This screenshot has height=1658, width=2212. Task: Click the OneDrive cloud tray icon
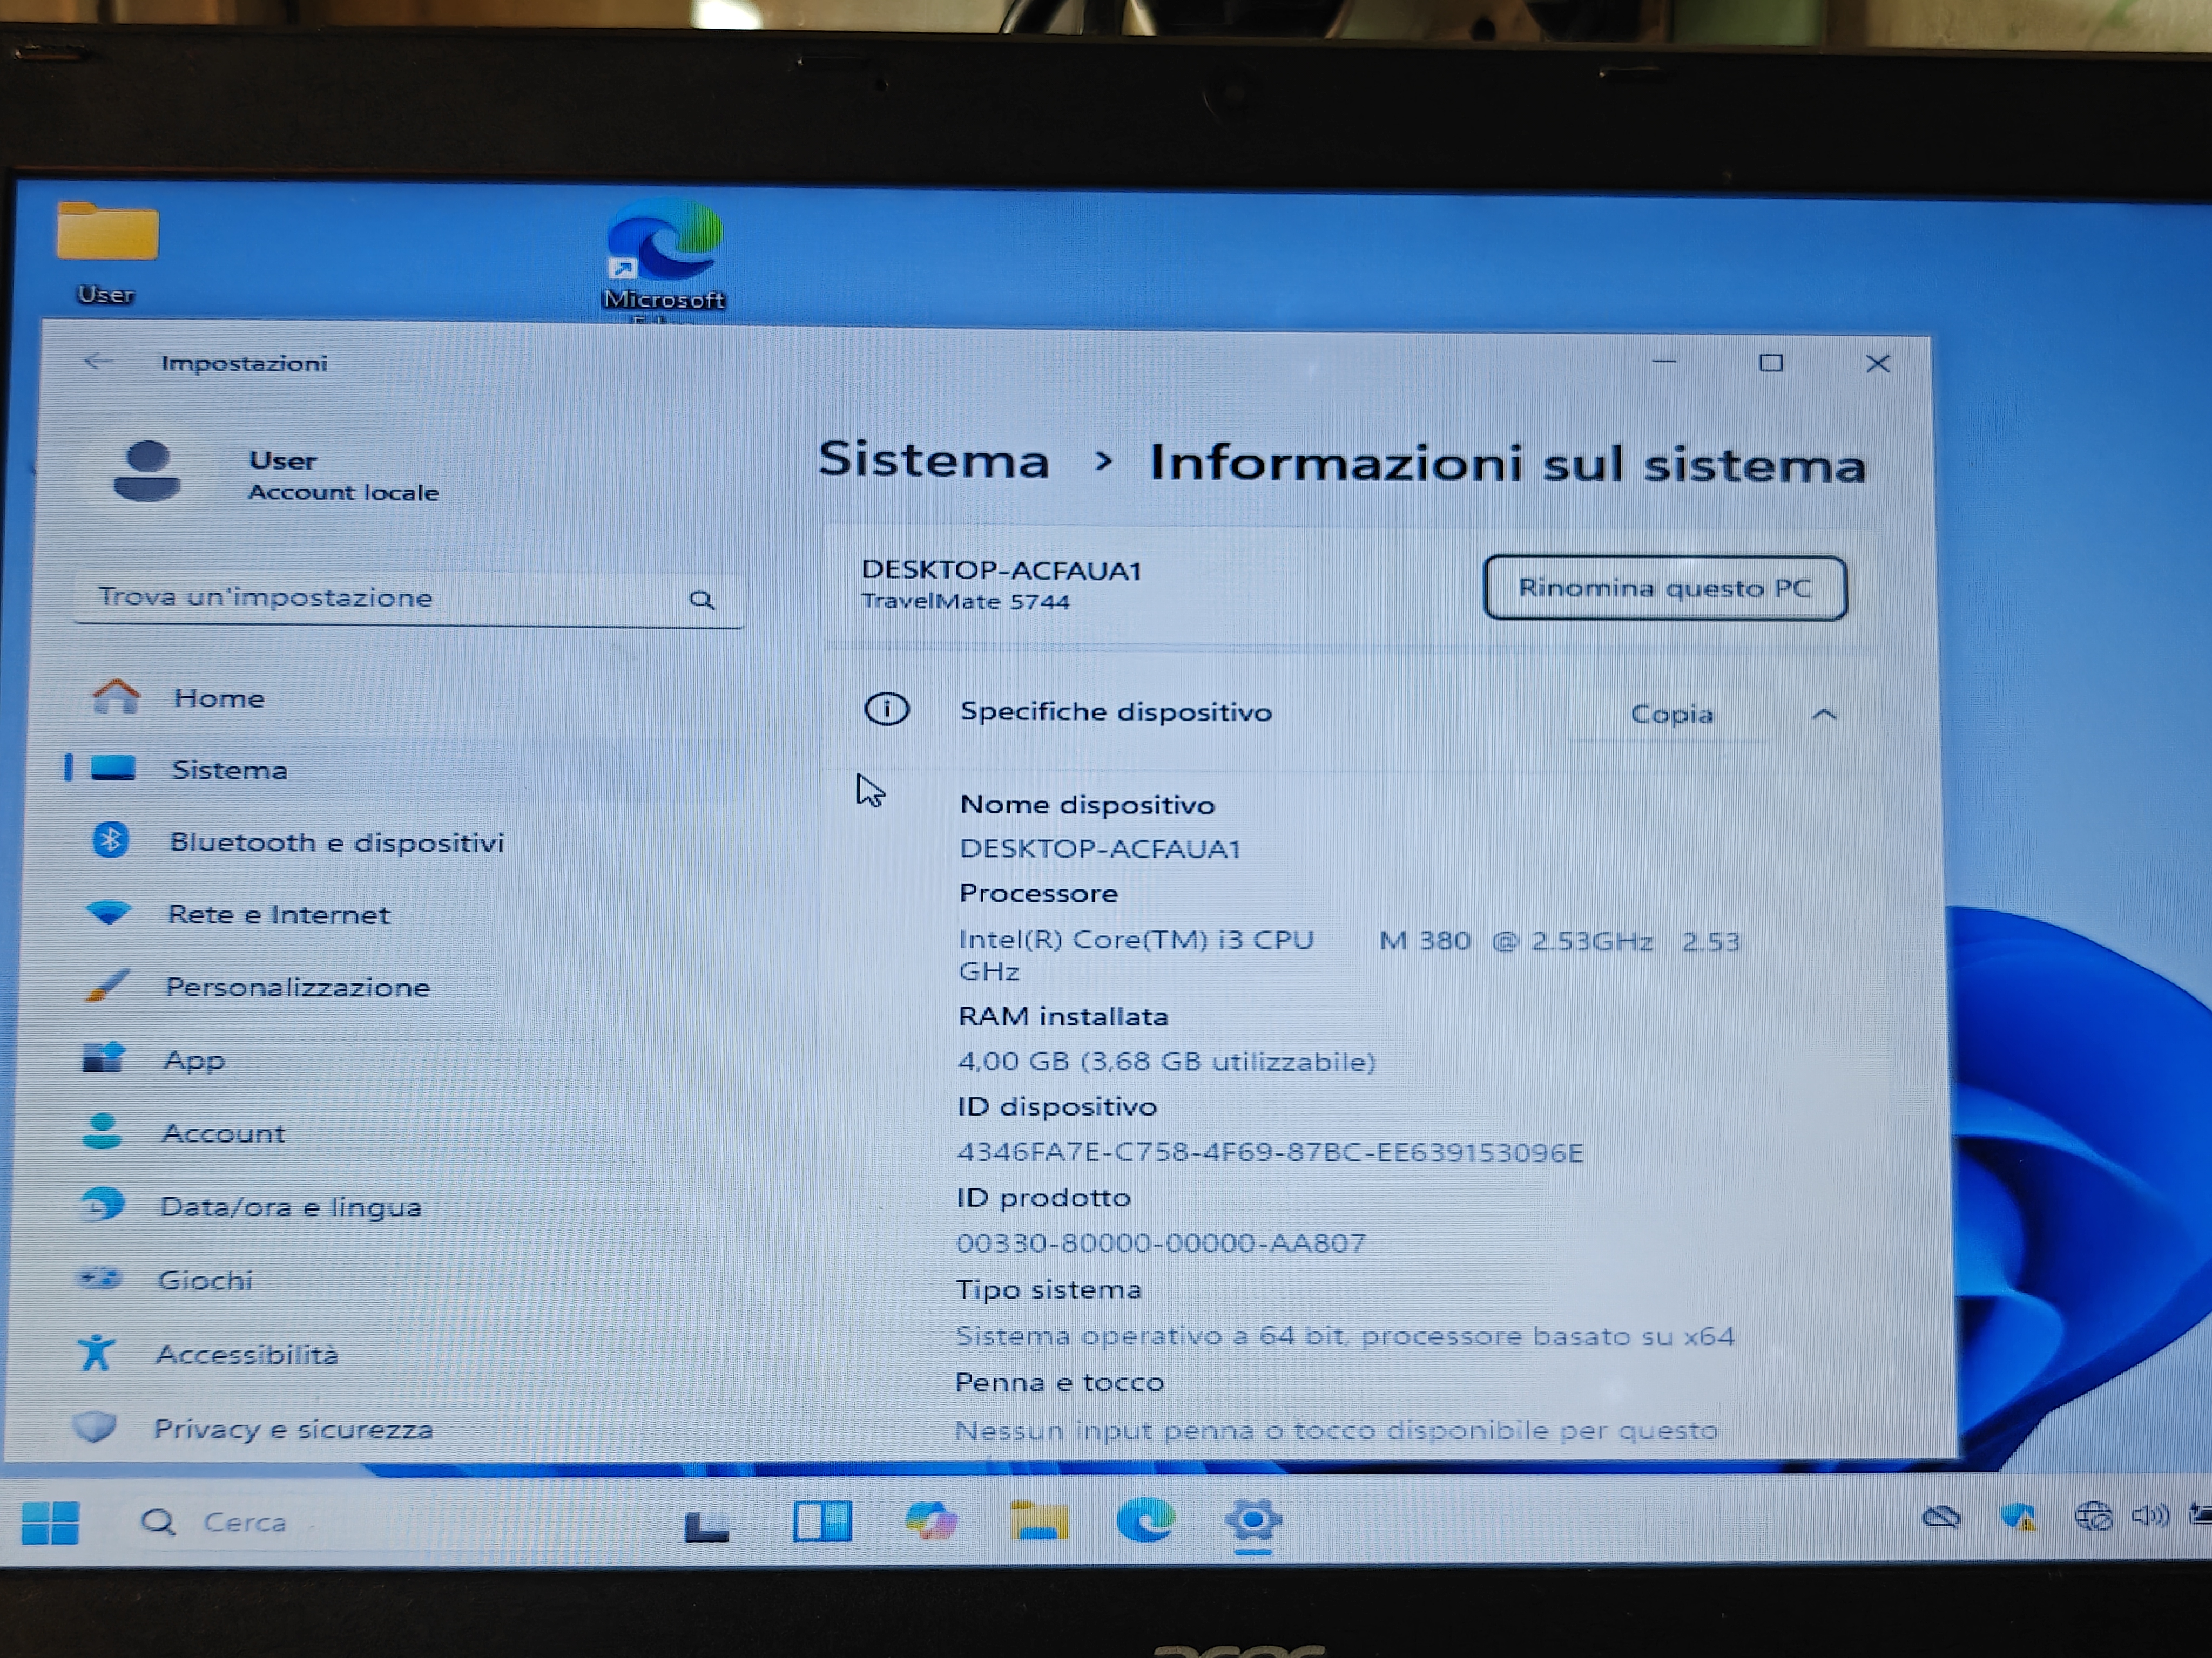(x=1941, y=1518)
